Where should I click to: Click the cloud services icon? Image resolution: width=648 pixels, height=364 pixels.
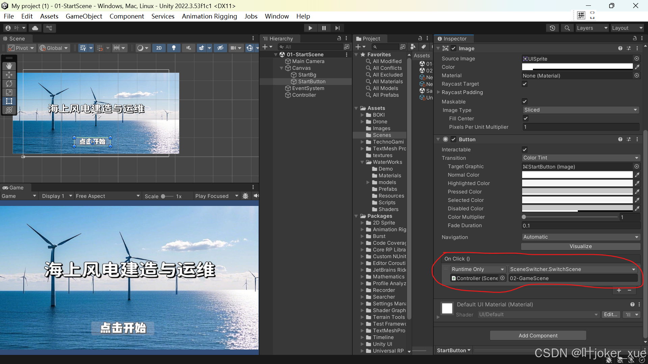[35, 28]
